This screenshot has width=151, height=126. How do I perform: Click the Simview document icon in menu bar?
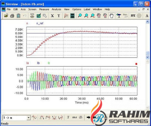pyautogui.click(x=4, y=10)
